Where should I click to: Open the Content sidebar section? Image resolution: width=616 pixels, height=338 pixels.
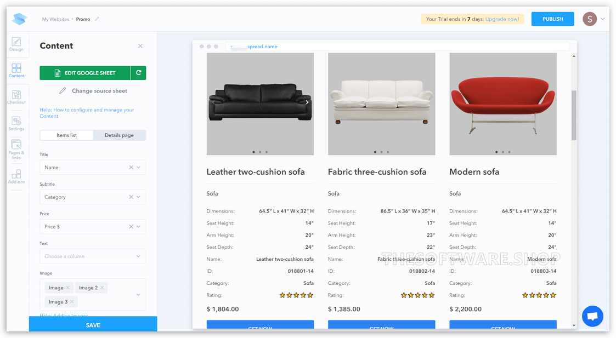16,71
